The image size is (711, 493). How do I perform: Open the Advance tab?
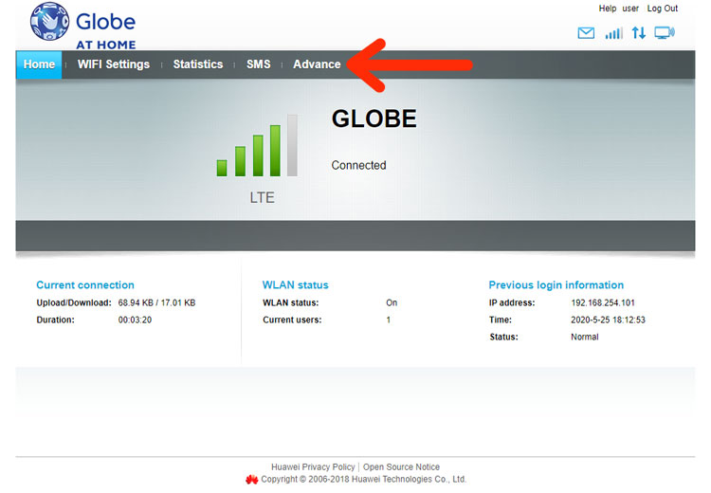tap(317, 64)
